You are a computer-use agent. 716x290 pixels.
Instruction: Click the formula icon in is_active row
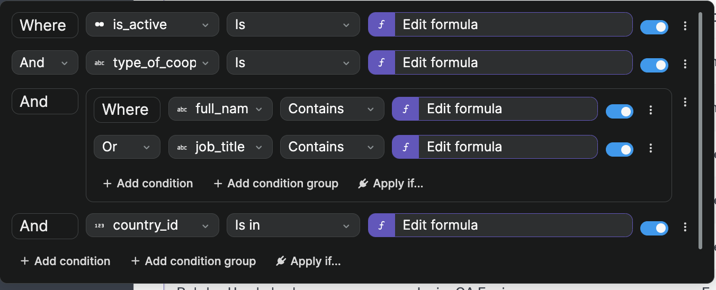(381, 25)
